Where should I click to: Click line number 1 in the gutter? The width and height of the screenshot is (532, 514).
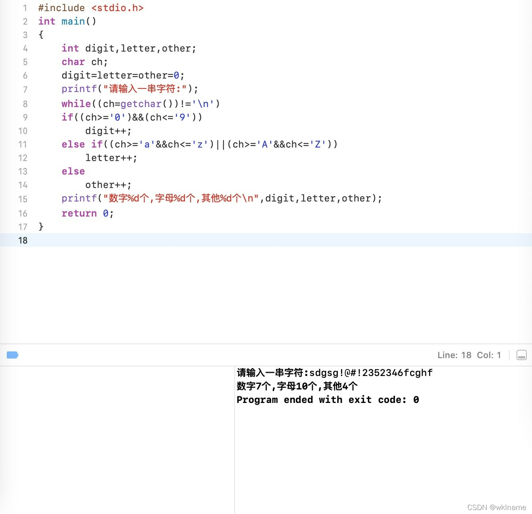(25, 8)
